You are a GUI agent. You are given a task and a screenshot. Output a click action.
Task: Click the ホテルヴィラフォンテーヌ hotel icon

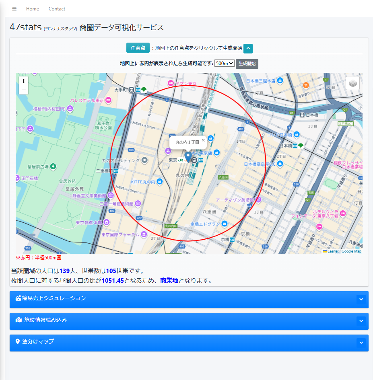pos(343,214)
